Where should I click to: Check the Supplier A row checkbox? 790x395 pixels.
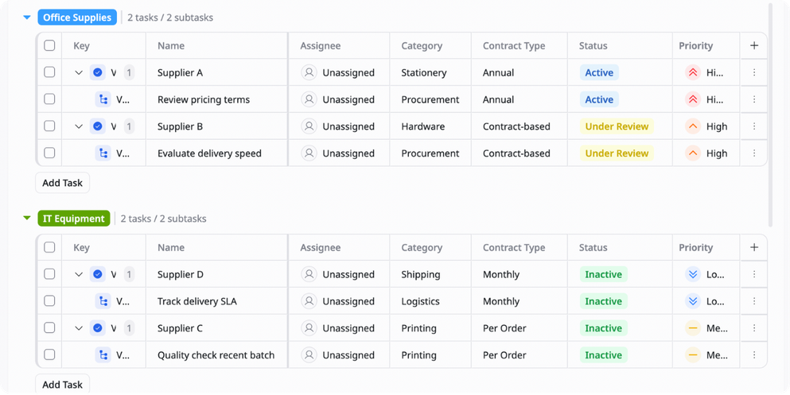[x=49, y=72]
